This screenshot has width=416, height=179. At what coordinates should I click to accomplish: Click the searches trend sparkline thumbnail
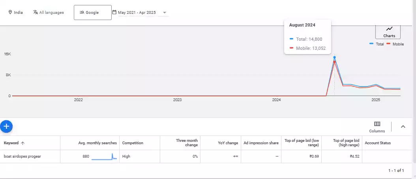tap(104, 156)
